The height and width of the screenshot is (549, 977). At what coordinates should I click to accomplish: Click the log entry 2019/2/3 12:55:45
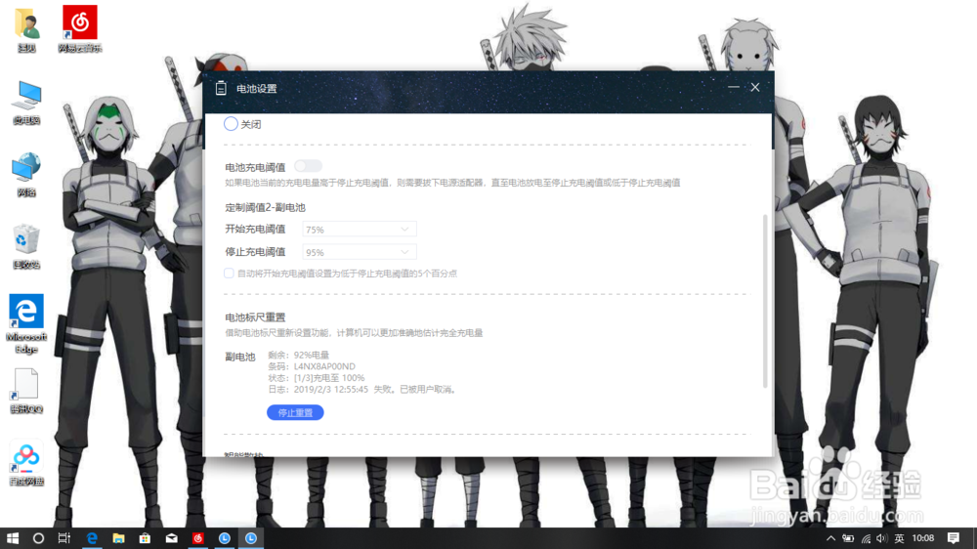[331, 390]
